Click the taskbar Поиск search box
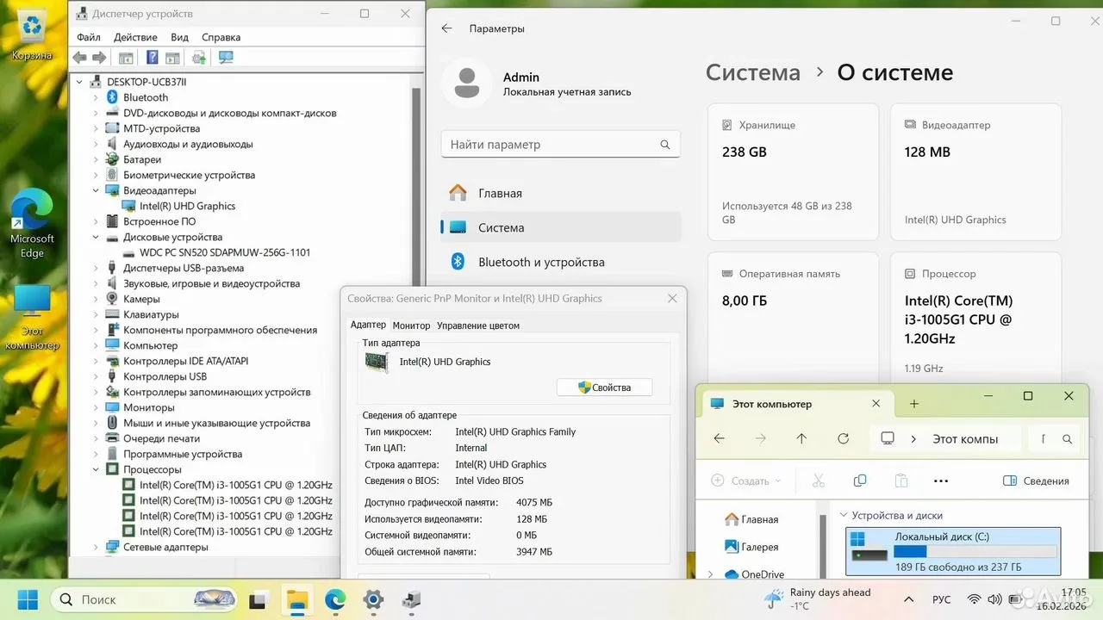The width and height of the screenshot is (1103, 620). 145,599
